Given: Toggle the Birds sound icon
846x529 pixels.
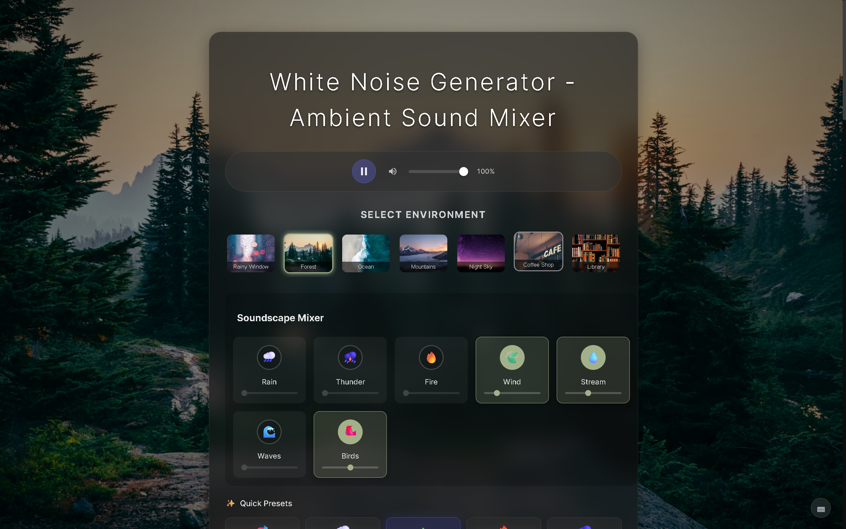Looking at the screenshot, I should 350,432.
